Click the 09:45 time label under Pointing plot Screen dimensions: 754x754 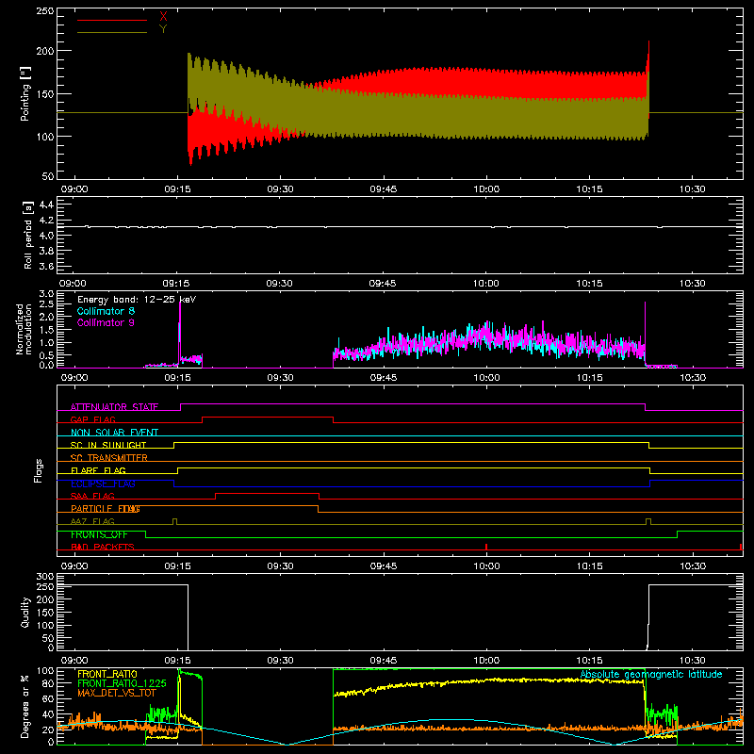point(384,189)
